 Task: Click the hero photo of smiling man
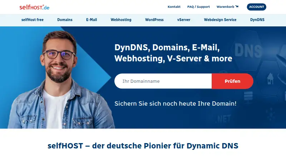(x=61, y=80)
